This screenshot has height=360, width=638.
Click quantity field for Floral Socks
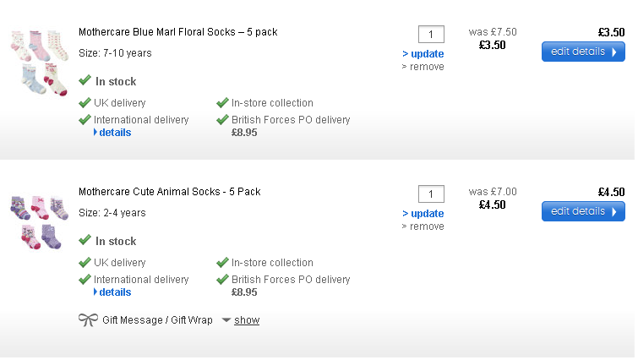click(431, 35)
